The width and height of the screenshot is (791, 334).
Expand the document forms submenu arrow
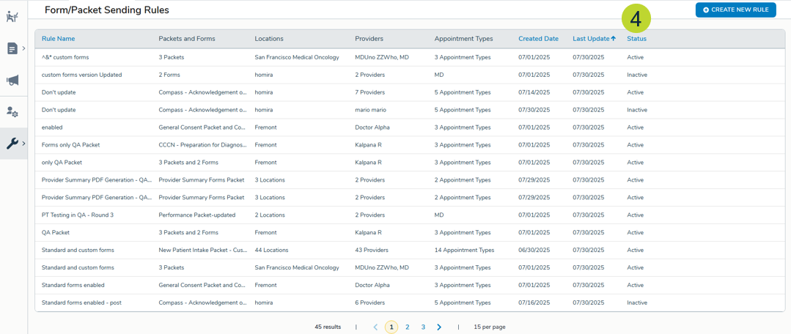click(23, 48)
